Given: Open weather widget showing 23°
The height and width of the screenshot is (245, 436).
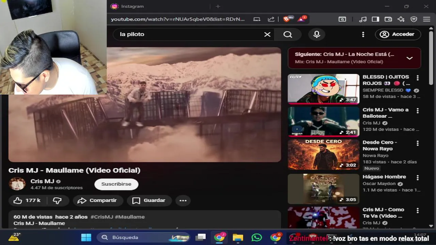Looking at the screenshot, I should [x=14, y=237].
